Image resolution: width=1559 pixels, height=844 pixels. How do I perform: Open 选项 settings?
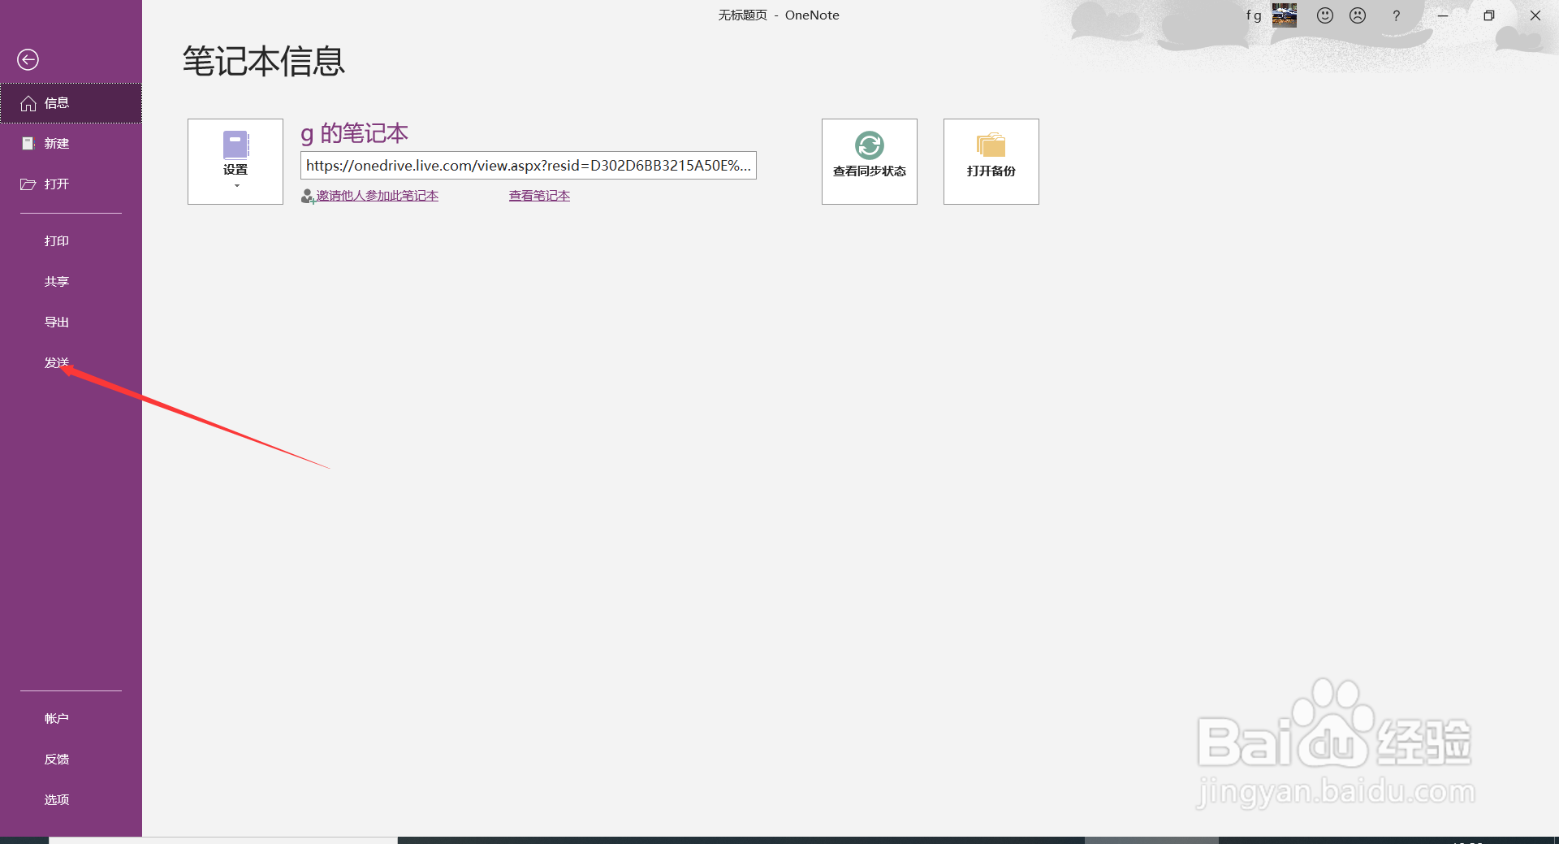pyautogui.click(x=71, y=800)
